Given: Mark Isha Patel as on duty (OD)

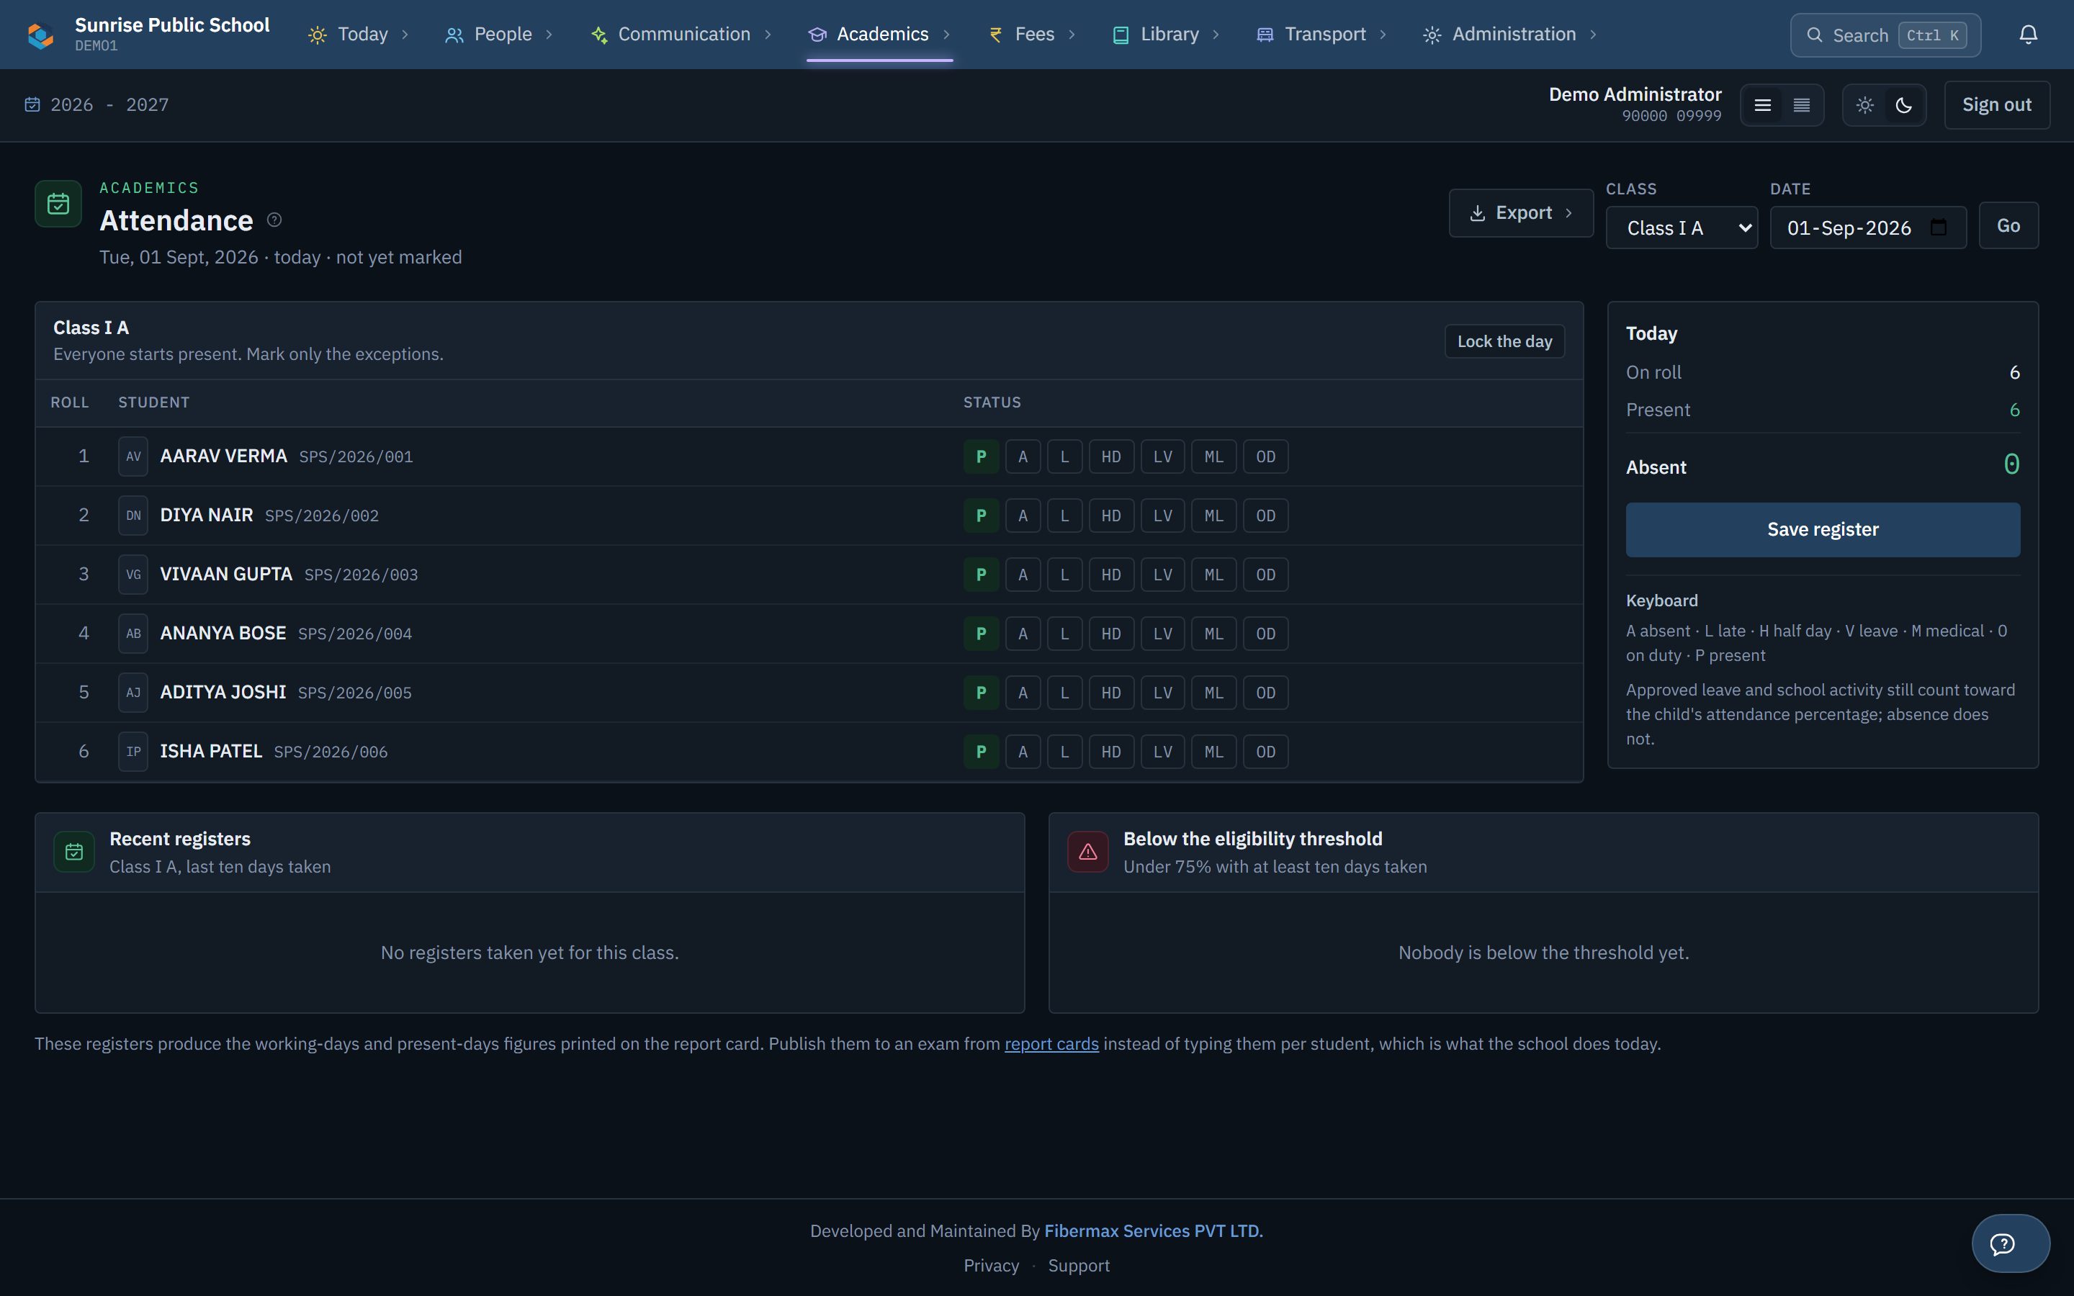Looking at the screenshot, I should [1265, 752].
